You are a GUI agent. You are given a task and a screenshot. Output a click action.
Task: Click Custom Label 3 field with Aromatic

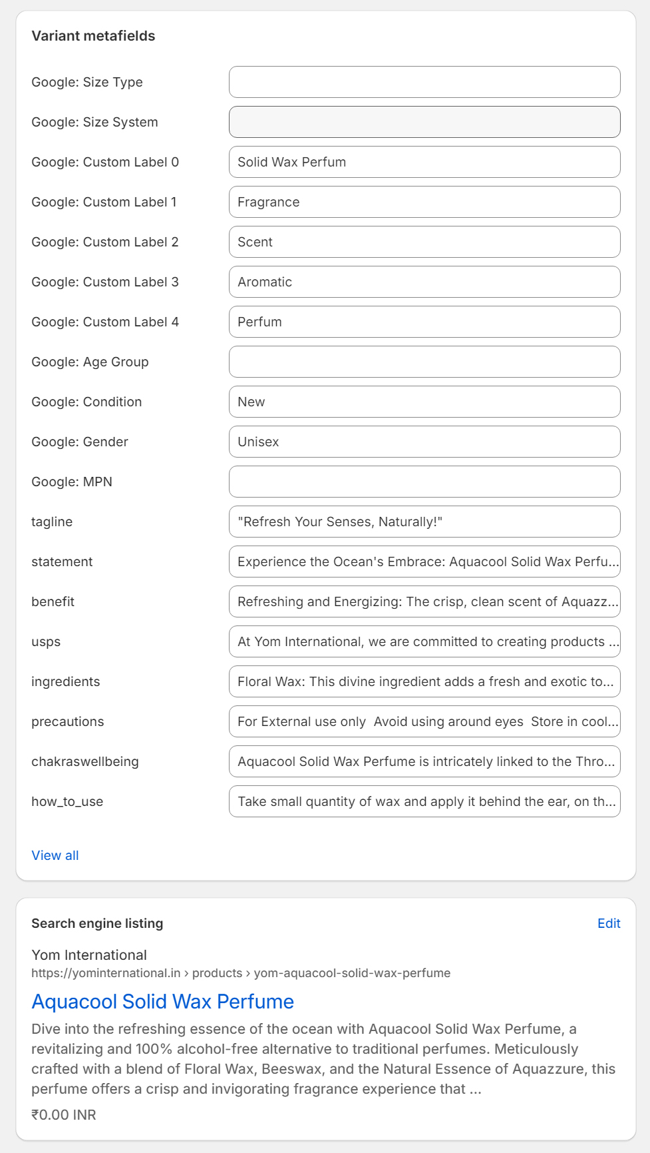coord(424,282)
